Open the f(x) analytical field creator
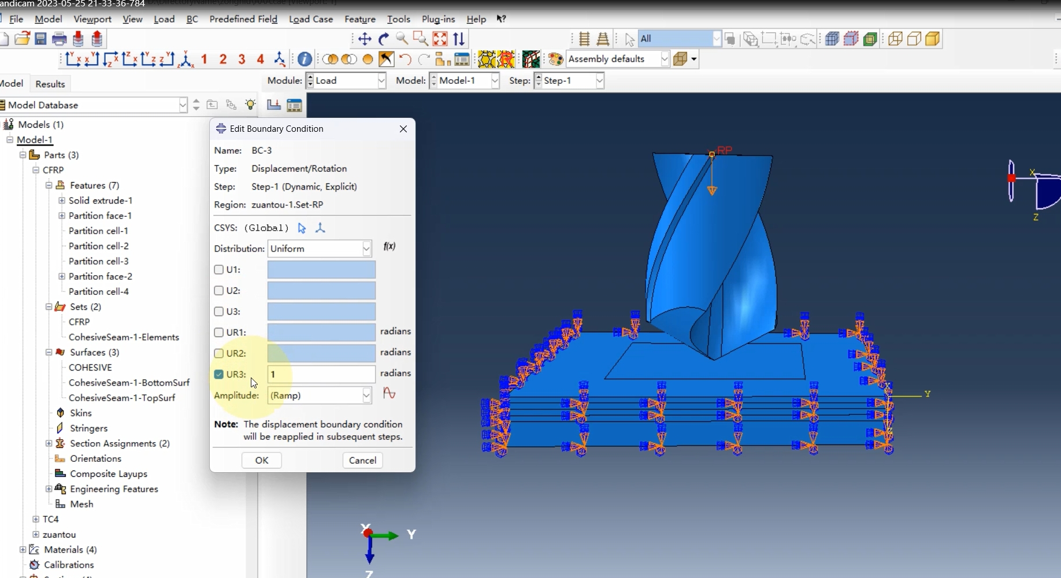This screenshot has height=578, width=1061. pos(389,246)
